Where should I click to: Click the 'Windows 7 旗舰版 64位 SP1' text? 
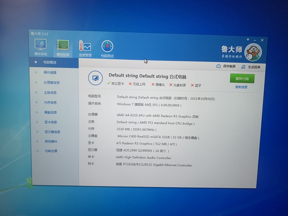point(137,104)
